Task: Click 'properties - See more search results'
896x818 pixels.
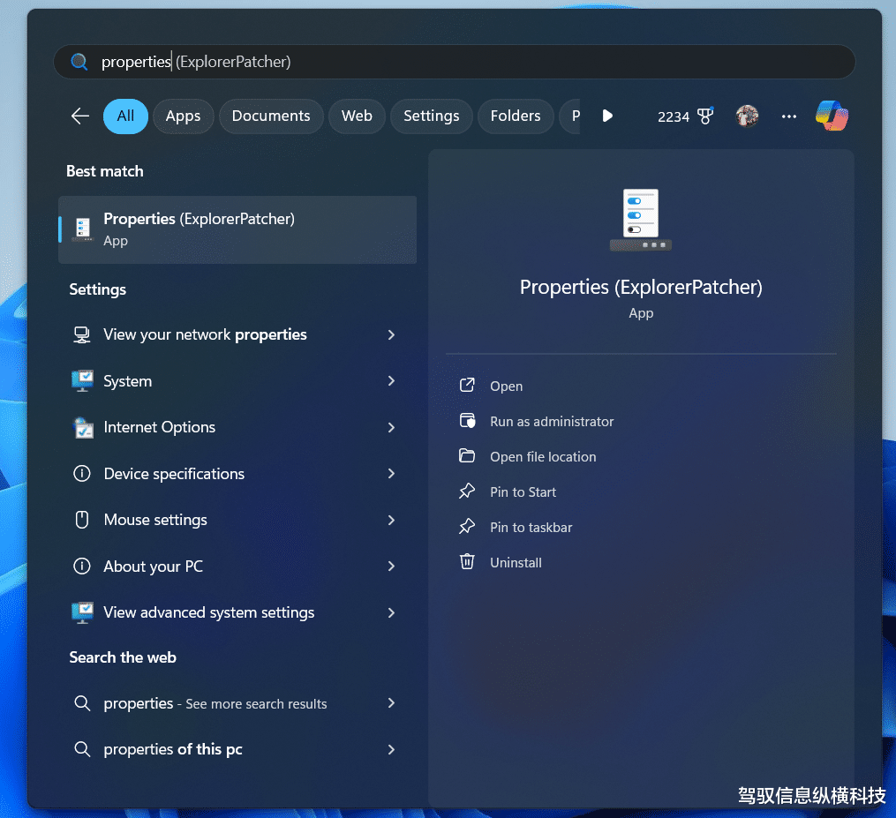Action: click(215, 704)
